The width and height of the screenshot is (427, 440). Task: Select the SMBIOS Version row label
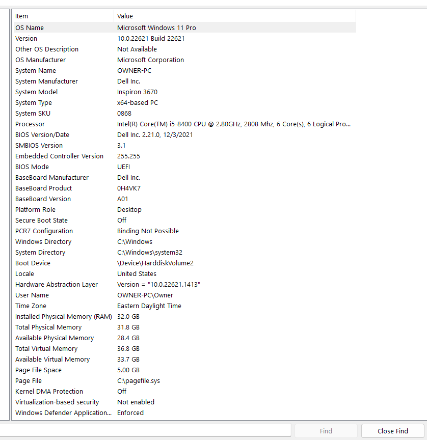(x=39, y=145)
